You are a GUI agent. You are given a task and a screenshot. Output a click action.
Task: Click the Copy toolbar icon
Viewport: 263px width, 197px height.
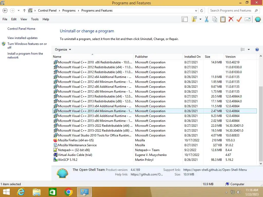tap(215, 19)
